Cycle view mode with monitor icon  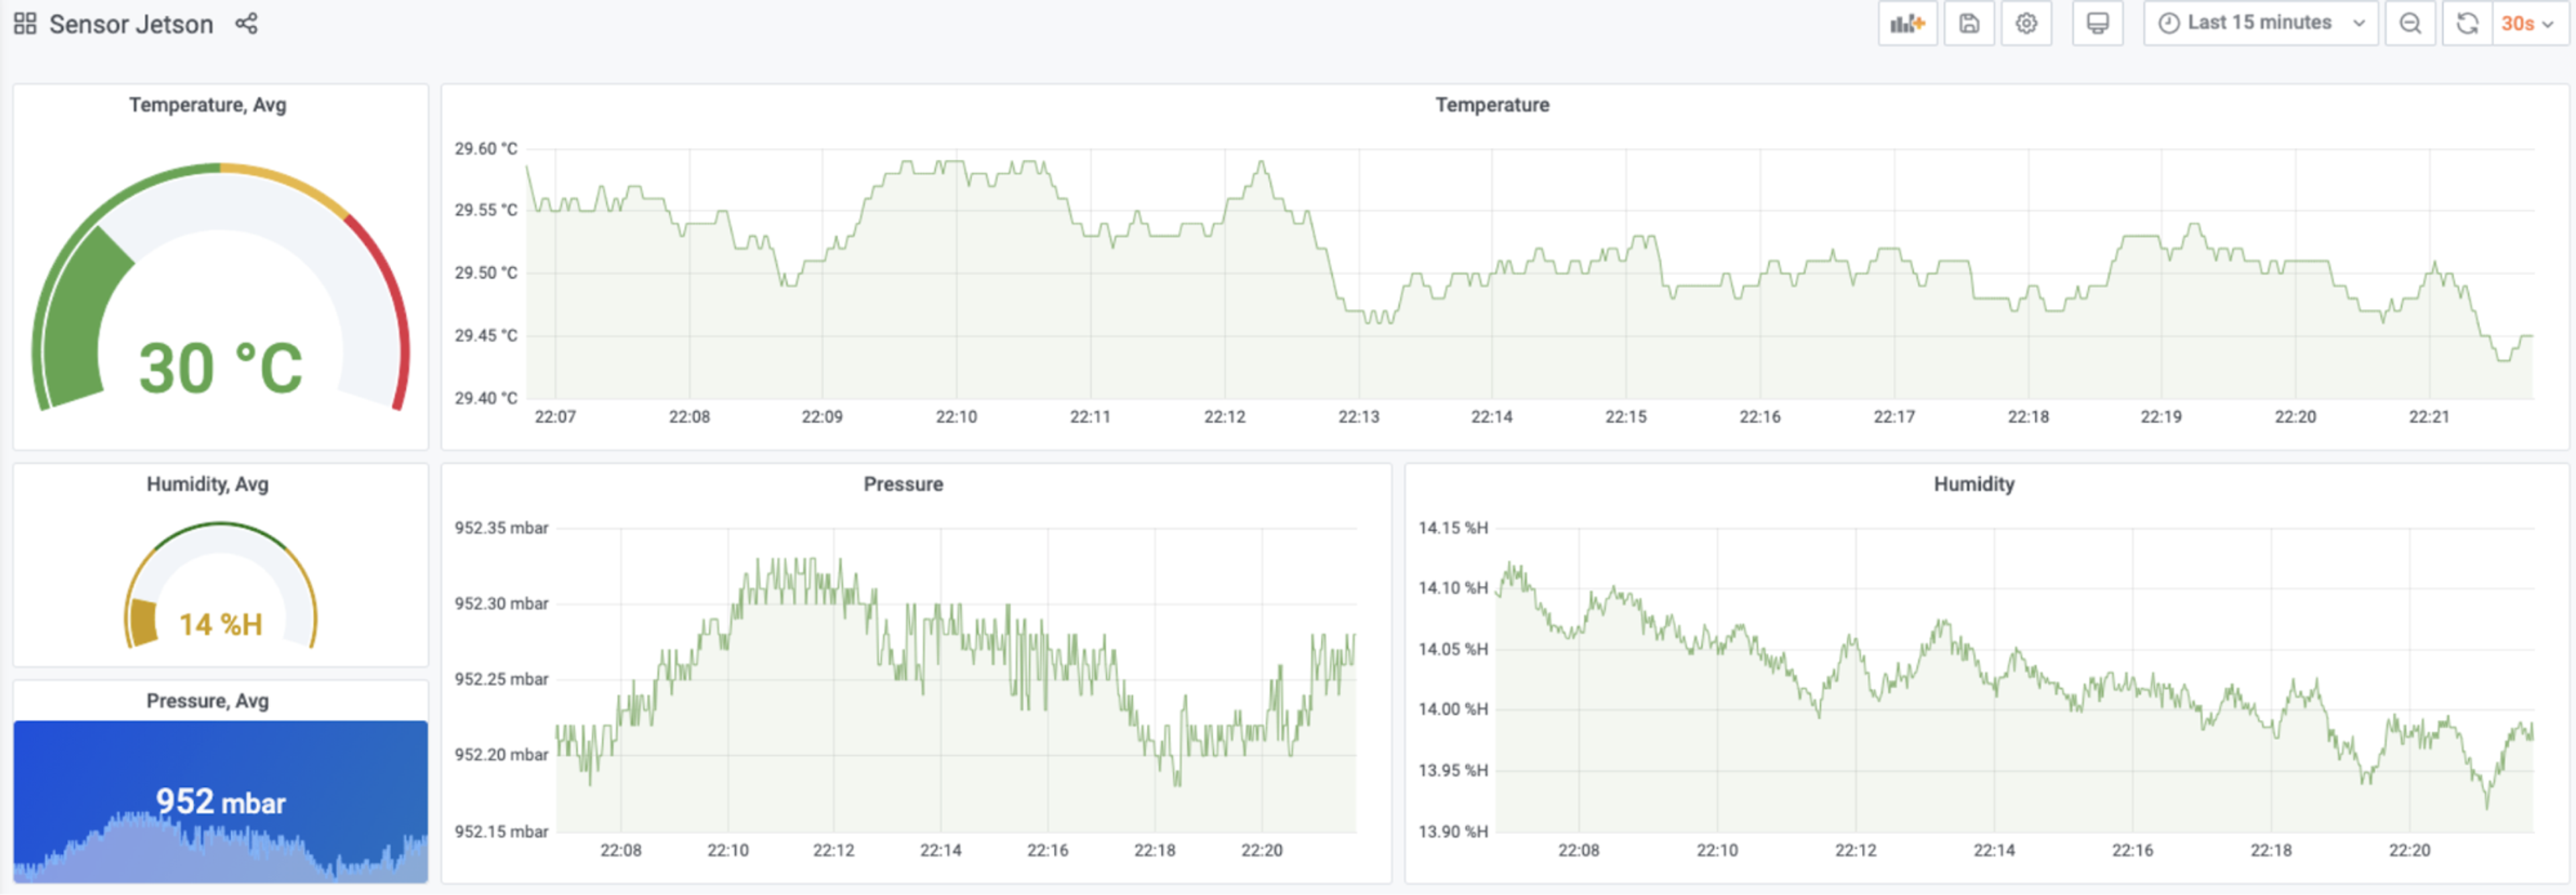point(2097,23)
